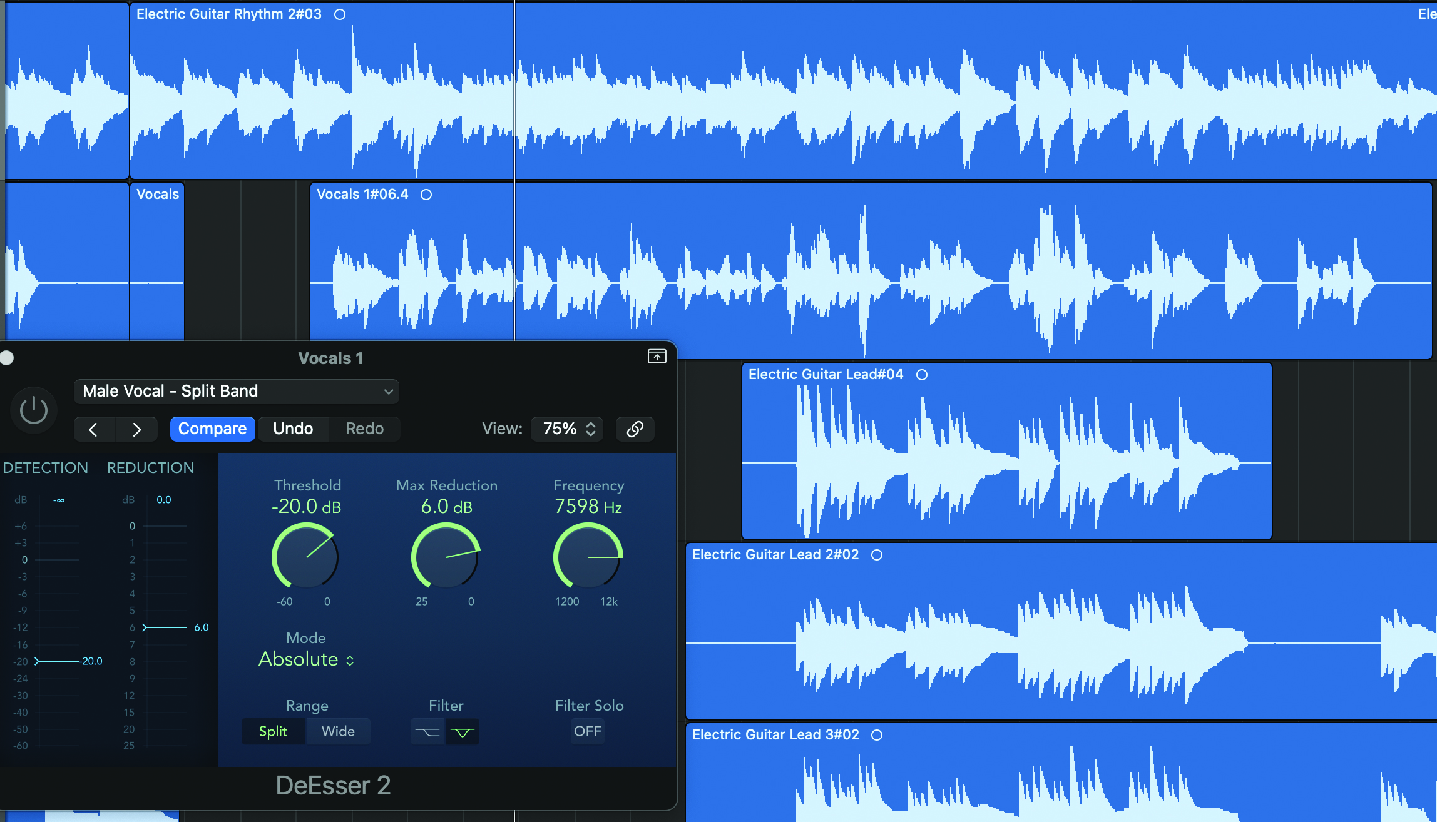Open the Absolute mode selector
This screenshot has height=822, width=1437.
306,659
